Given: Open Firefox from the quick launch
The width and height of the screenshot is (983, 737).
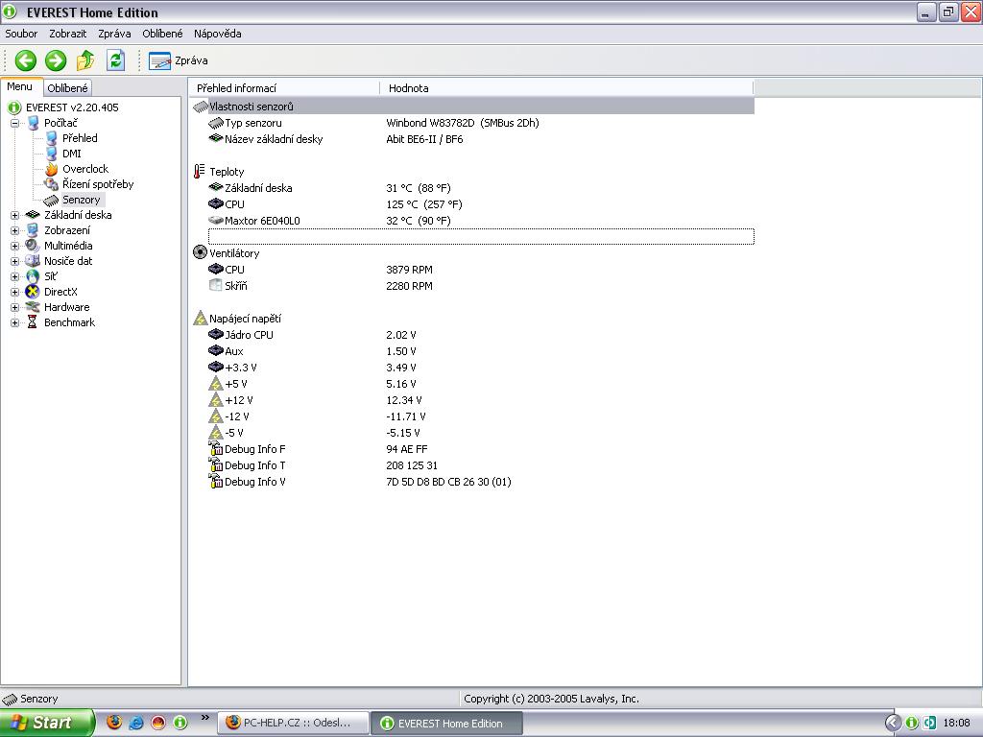Looking at the screenshot, I should point(114,723).
